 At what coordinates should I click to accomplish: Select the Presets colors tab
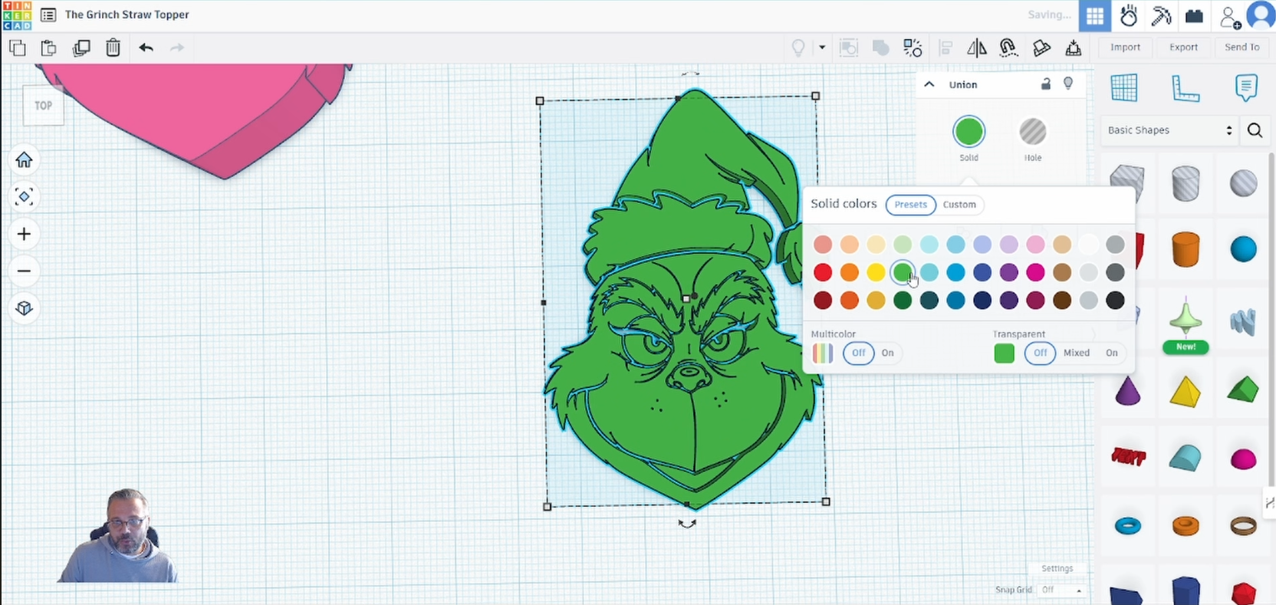910,205
